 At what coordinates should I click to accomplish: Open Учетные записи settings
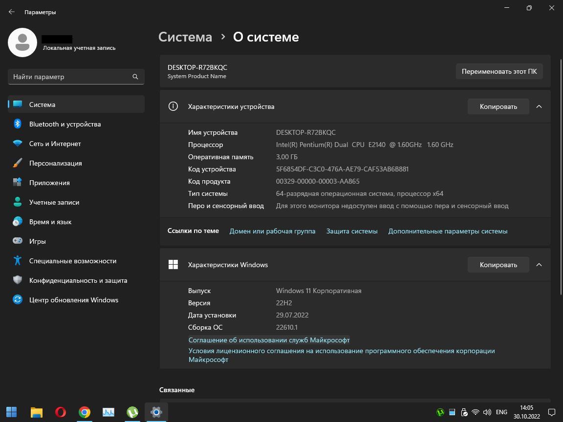point(76,202)
